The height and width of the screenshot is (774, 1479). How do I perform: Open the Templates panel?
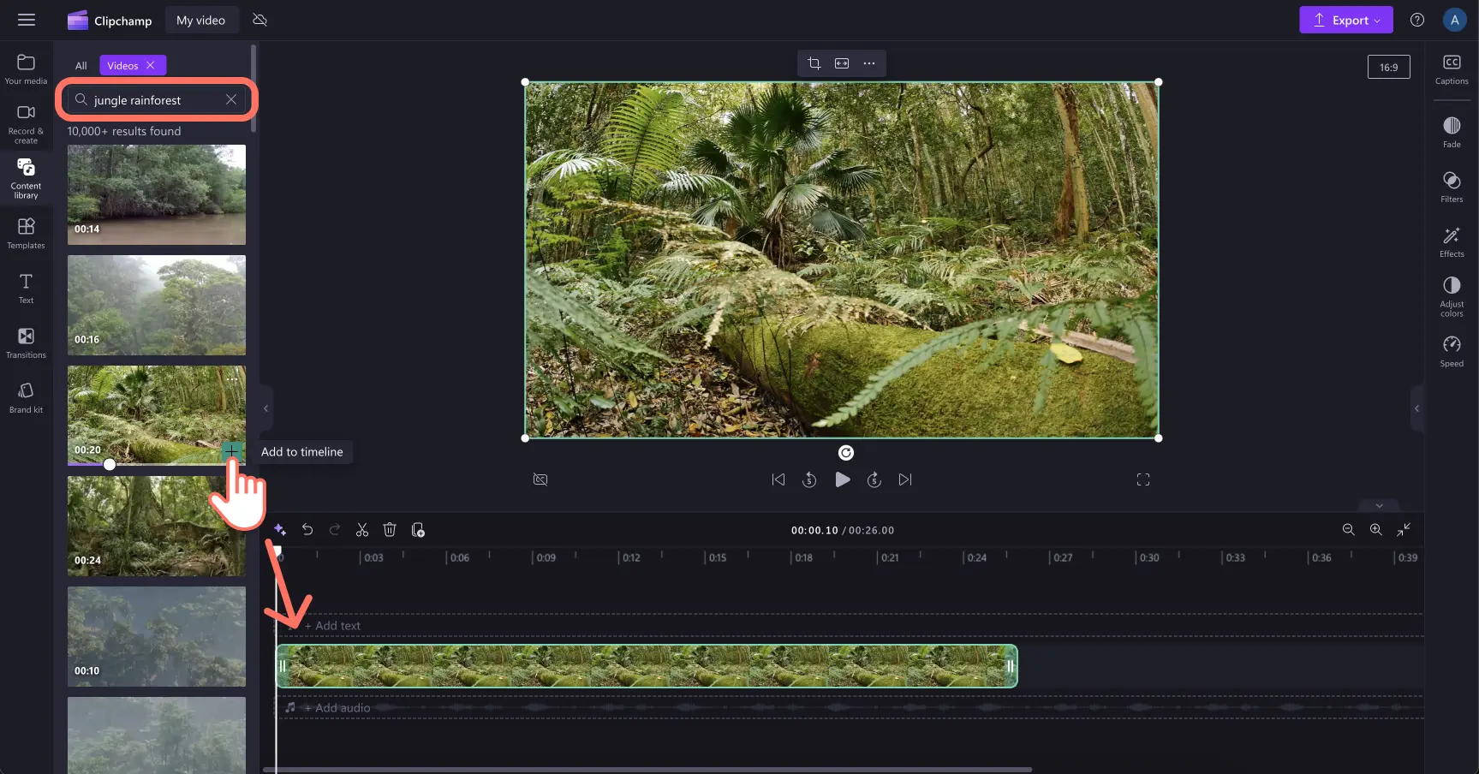pos(27,233)
